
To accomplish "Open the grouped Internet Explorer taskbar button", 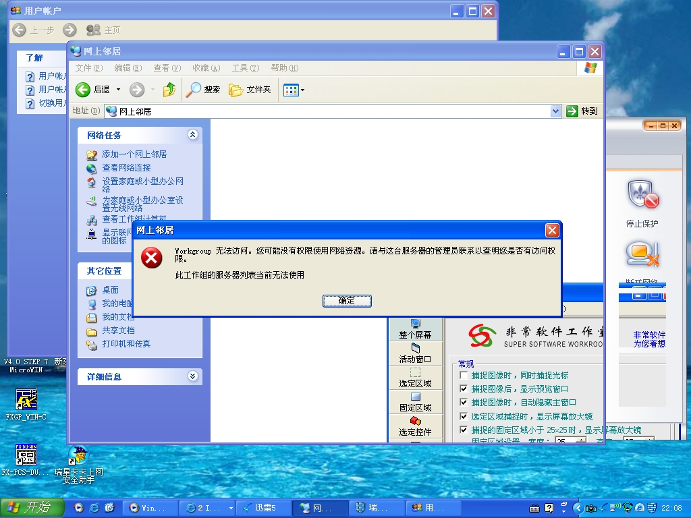I will coord(206,508).
